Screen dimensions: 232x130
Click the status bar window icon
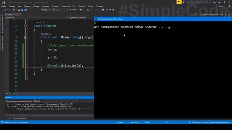tap(2, 122)
